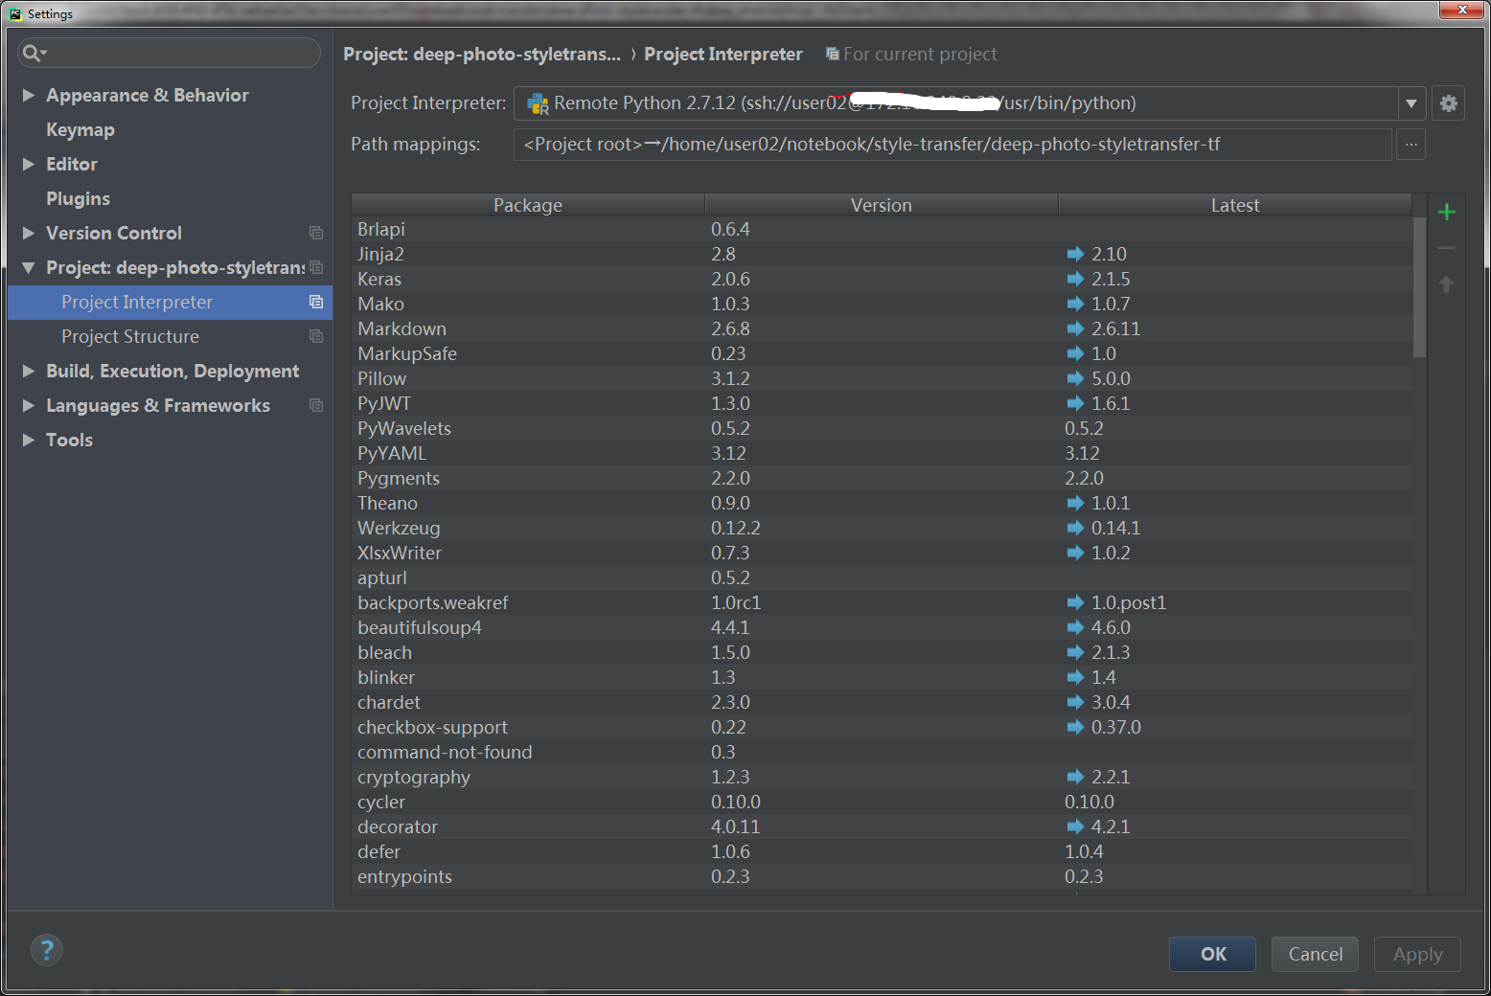Expand the Editor settings section
Screen dimensions: 1491x996
click(x=29, y=164)
